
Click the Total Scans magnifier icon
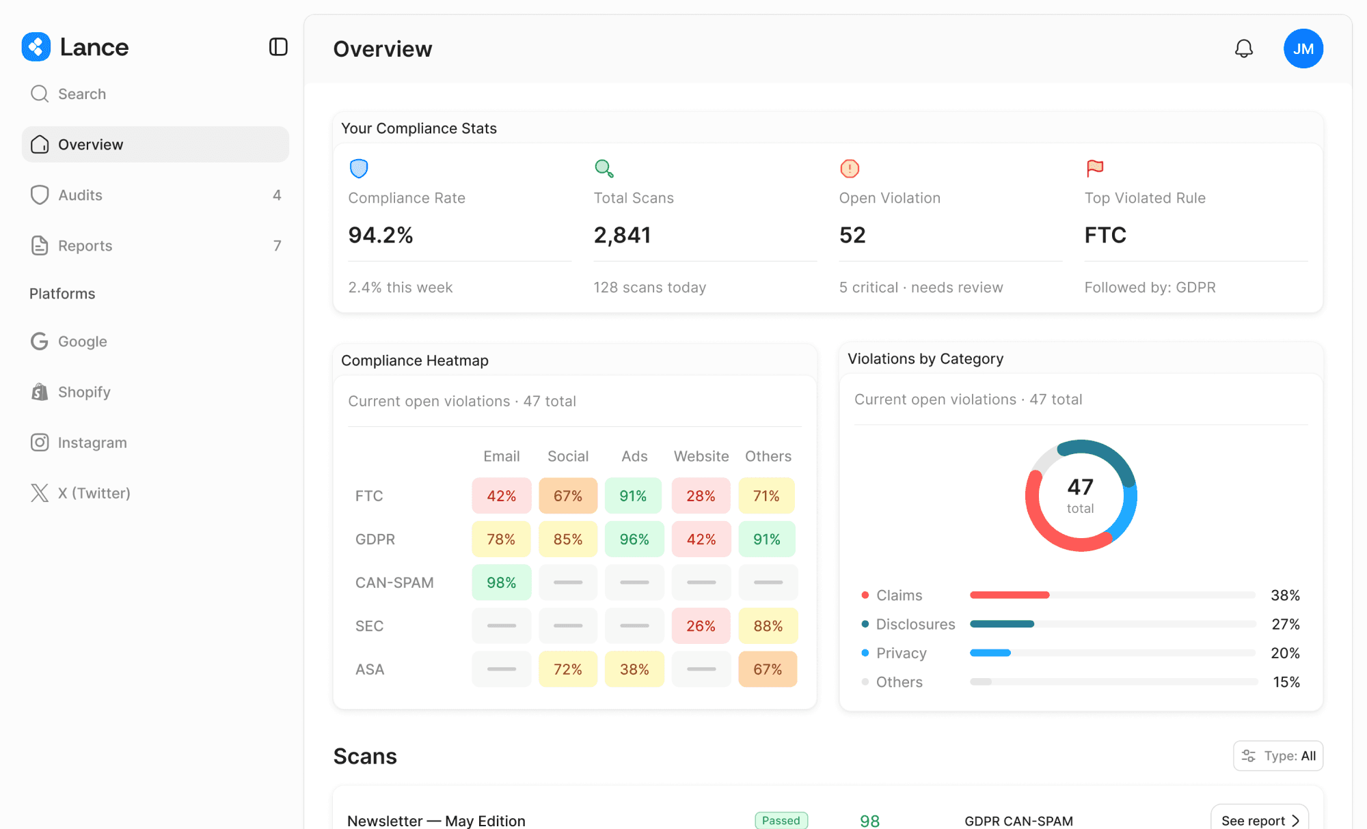coord(604,168)
